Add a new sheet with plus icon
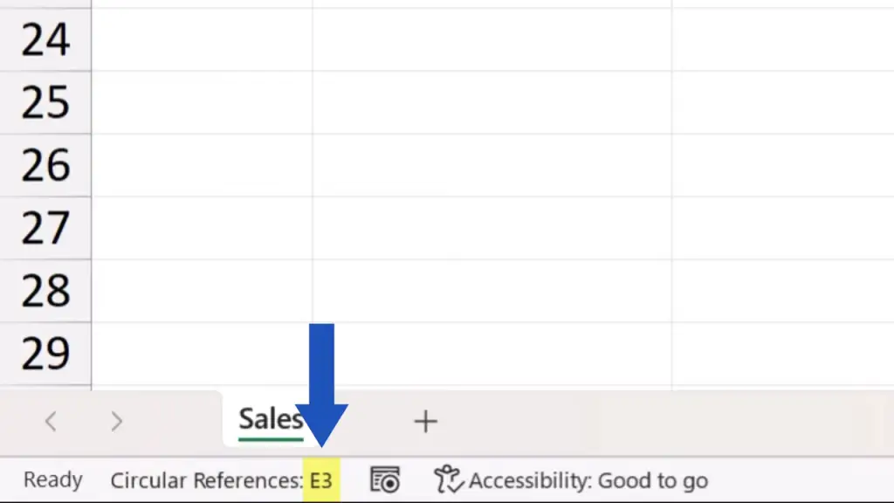The height and width of the screenshot is (503, 894). click(x=425, y=422)
